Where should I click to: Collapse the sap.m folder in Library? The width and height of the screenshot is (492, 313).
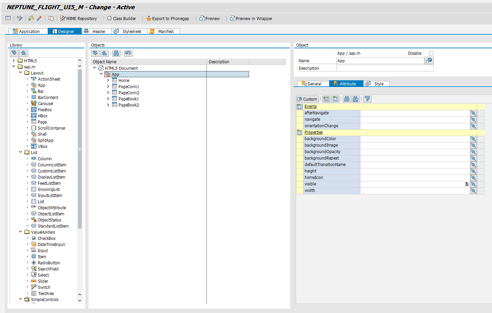tap(14, 67)
